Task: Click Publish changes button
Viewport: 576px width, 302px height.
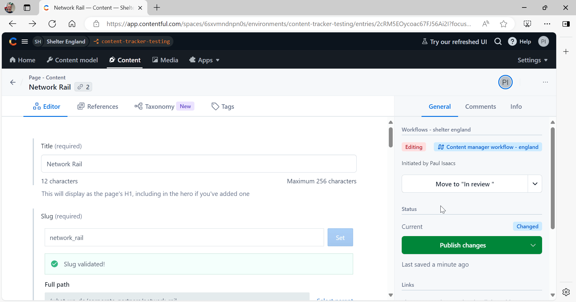Action: (463, 245)
